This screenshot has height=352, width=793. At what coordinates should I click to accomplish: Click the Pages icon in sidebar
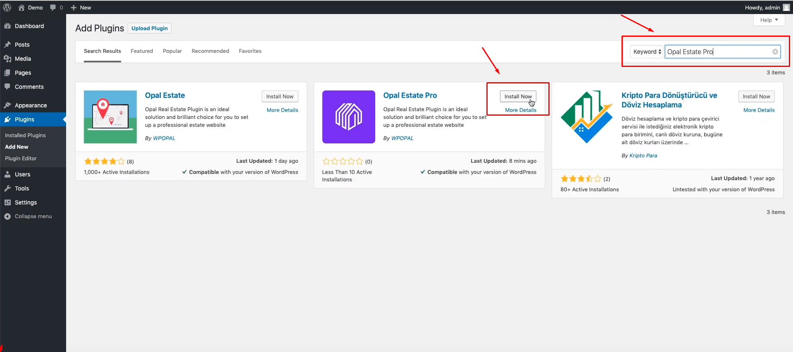click(x=7, y=73)
